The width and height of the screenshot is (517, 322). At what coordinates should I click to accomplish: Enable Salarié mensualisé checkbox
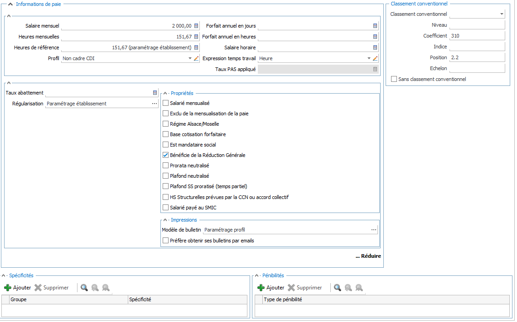tap(165, 103)
